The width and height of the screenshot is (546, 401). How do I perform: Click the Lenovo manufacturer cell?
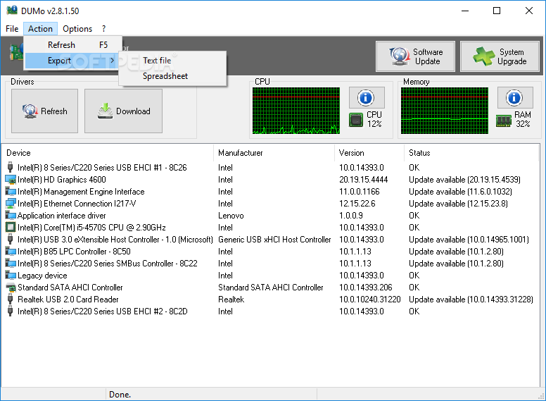point(231,216)
